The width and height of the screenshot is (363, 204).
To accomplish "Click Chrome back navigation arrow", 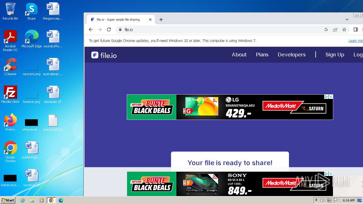I will tap(91, 29).
